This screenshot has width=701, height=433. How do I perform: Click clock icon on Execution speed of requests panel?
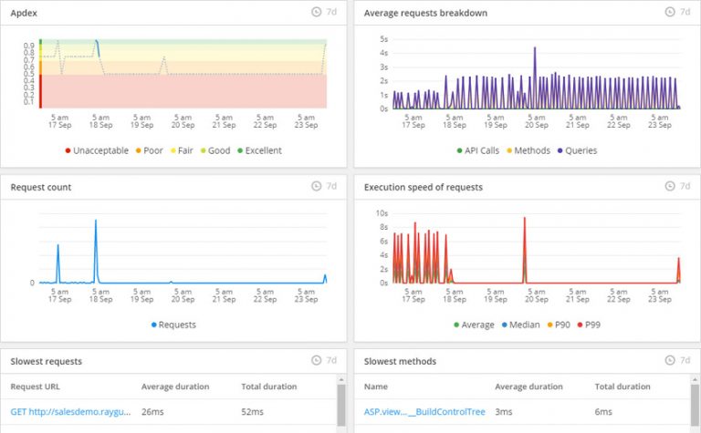point(670,186)
